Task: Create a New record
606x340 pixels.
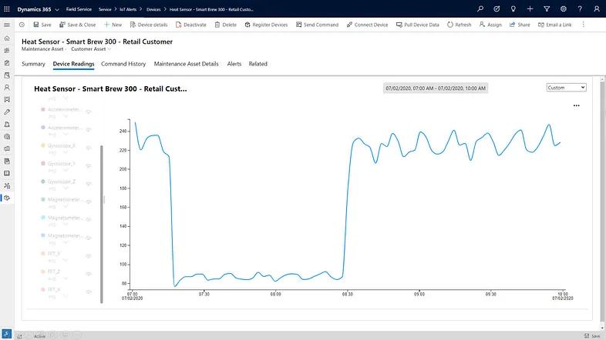Action: coord(113,25)
